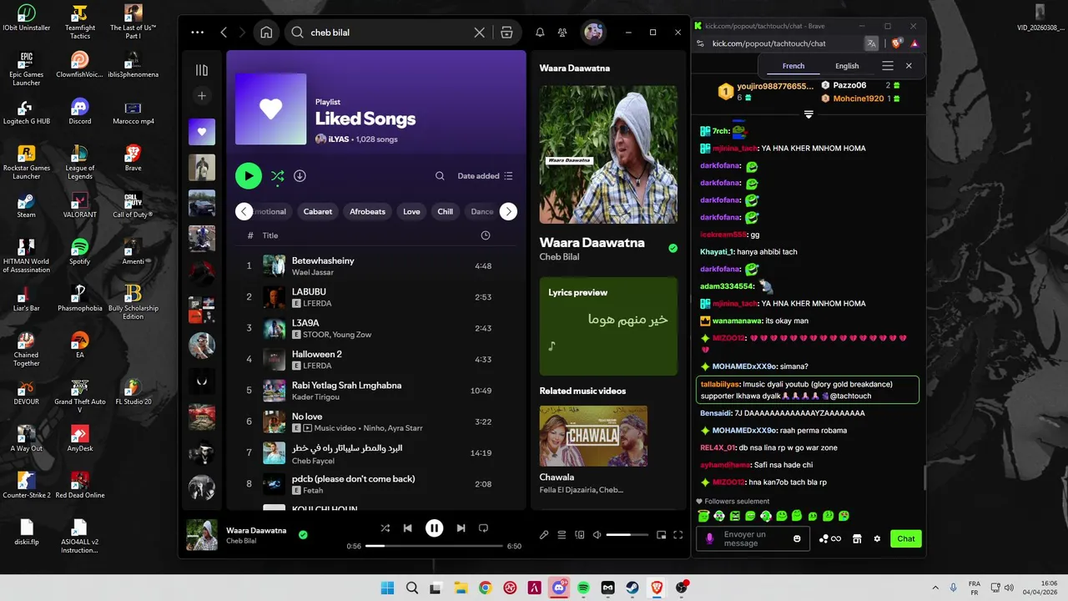This screenshot has height=601, width=1068.
Task: Open Cheb Bilal artist in Now Playing panel
Action: 559,257
